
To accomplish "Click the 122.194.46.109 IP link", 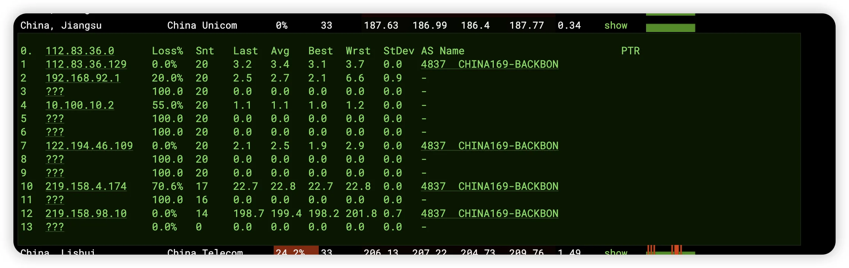I will point(89,146).
